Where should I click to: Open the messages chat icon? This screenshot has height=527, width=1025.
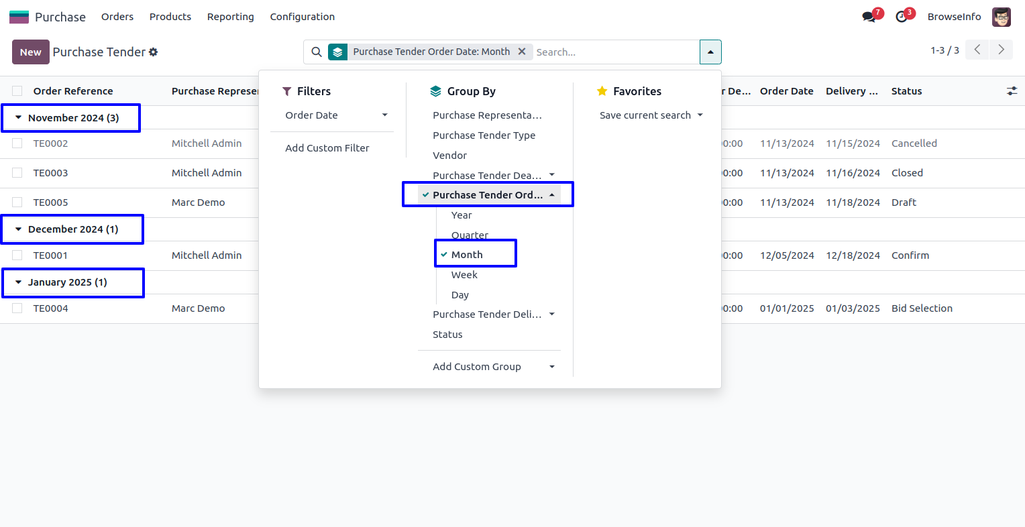click(x=869, y=17)
